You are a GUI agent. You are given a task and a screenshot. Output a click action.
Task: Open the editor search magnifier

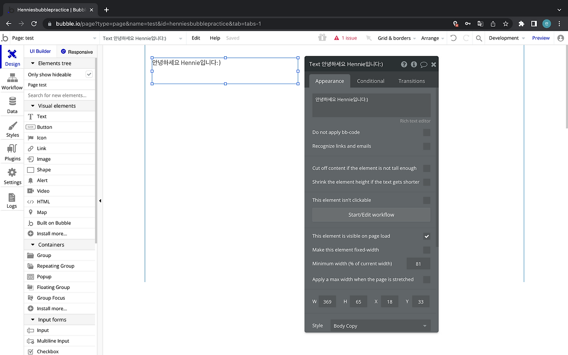(x=479, y=38)
